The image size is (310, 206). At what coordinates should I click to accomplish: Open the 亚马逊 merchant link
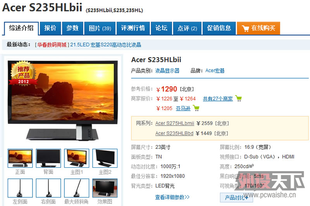point(183,108)
